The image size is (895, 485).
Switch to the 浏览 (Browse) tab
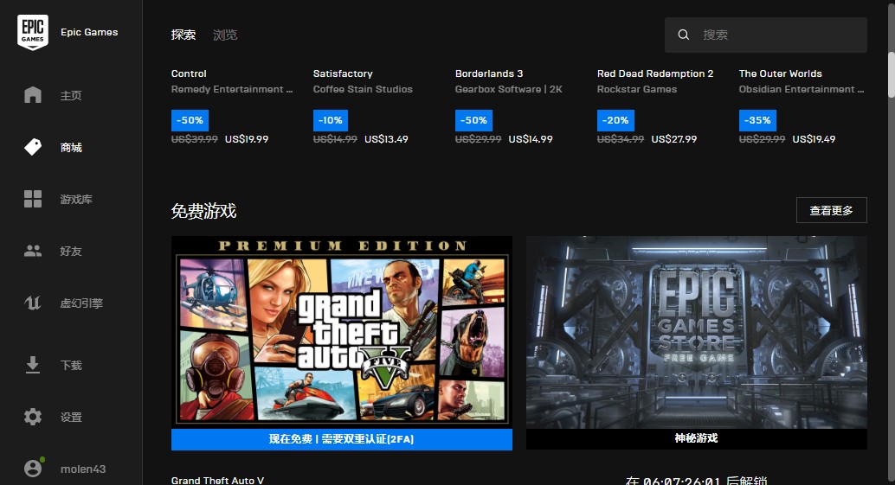[225, 35]
